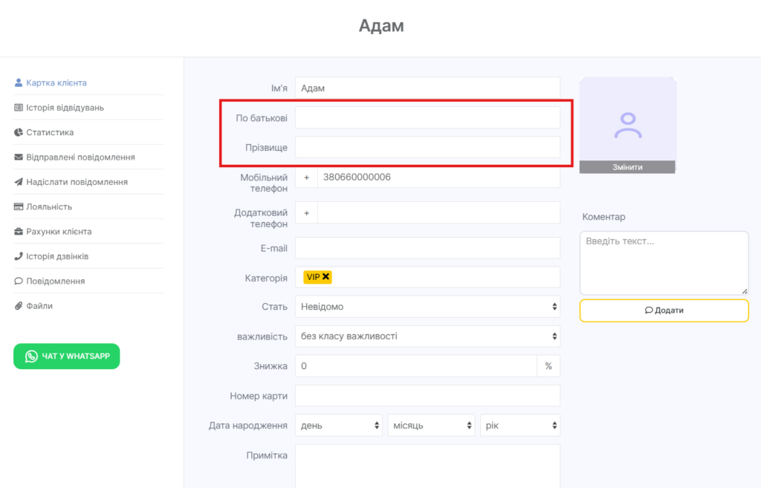Open the рік birthday dropdown
Image resolution: width=761 pixels, height=488 pixels.
click(x=519, y=426)
